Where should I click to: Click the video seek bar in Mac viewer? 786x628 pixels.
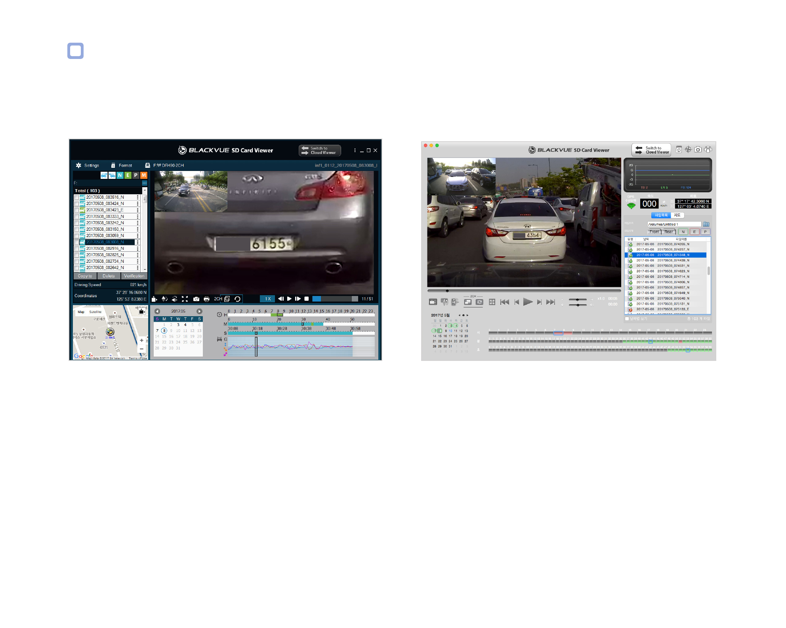(x=524, y=291)
